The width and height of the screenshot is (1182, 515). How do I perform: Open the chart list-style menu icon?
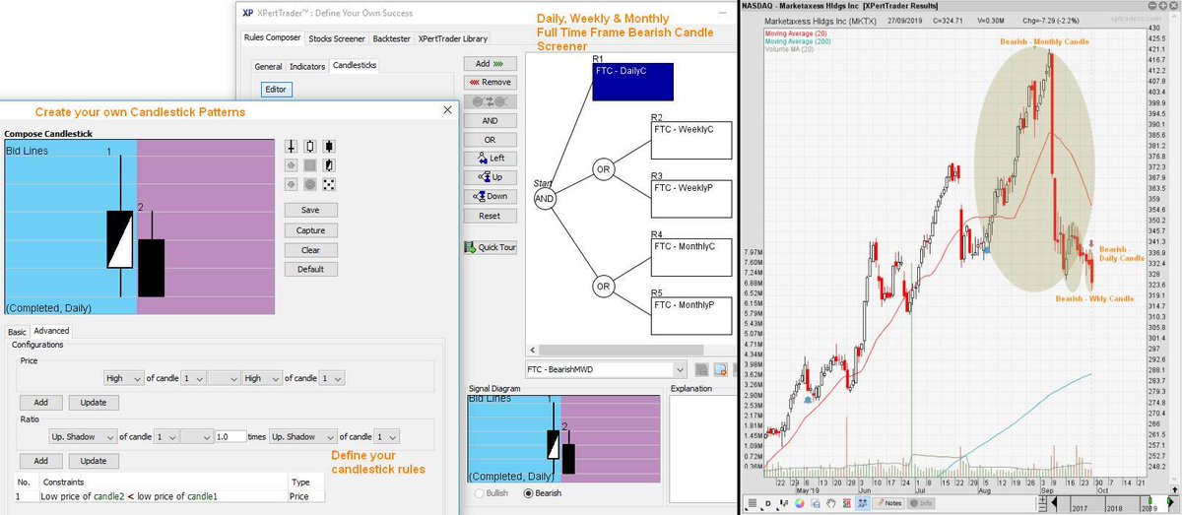(753, 503)
